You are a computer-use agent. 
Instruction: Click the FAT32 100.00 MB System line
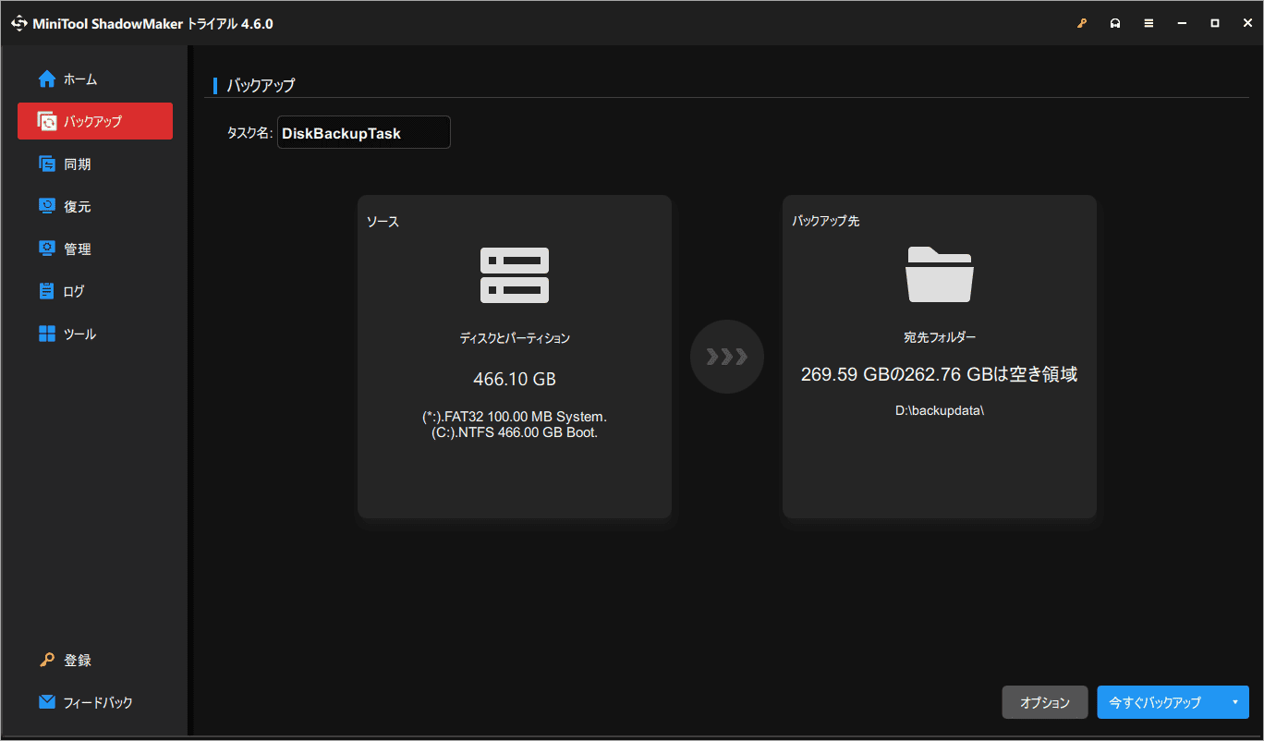point(515,418)
